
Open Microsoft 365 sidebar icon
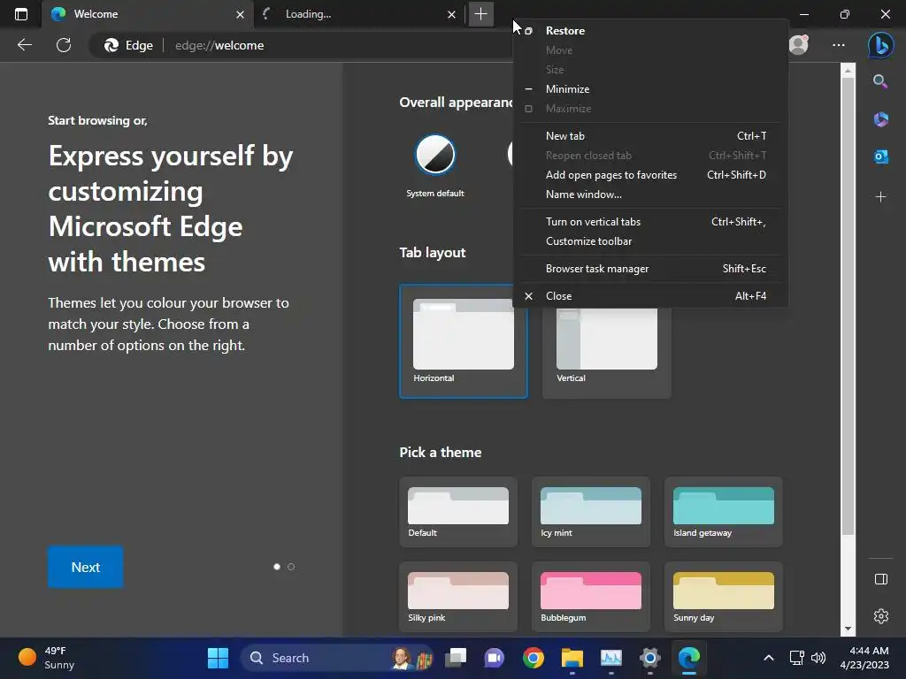880,119
